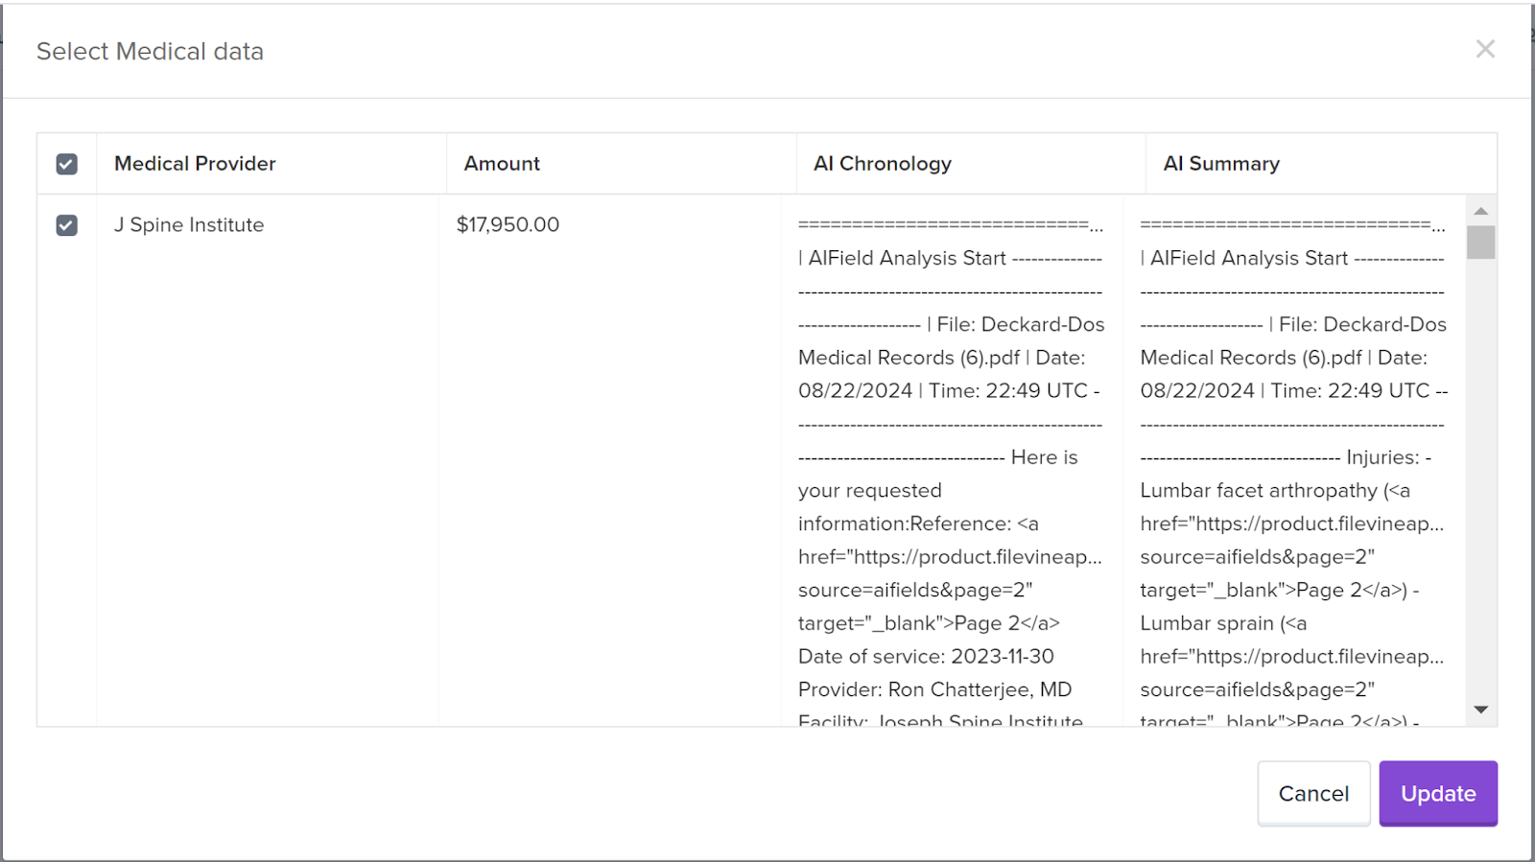Click 'Lumbar facet arthropathy' in AI Summary
This screenshot has height=862, width=1535.
1259,491
